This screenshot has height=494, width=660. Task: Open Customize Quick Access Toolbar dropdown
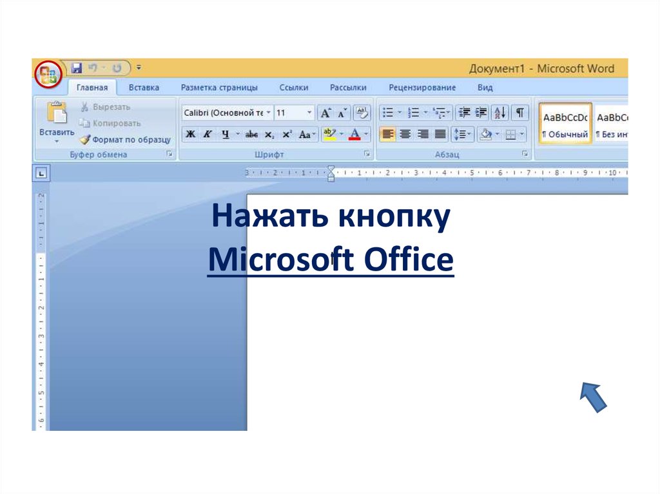point(139,68)
